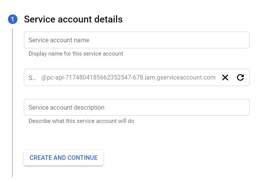Clear the service account ID field

point(225,78)
